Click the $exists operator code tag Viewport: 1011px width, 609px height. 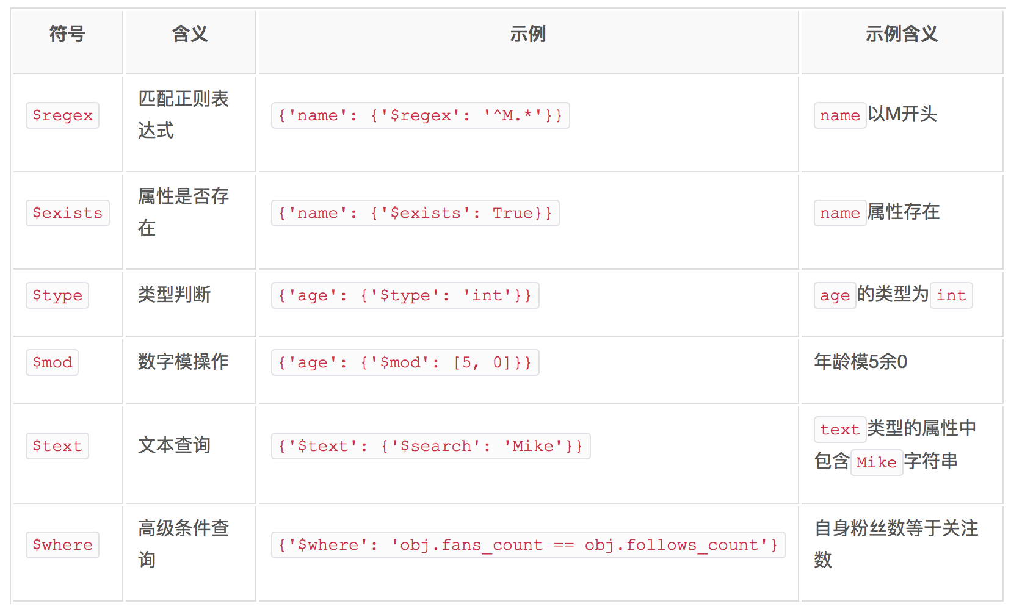click(67, 213)
